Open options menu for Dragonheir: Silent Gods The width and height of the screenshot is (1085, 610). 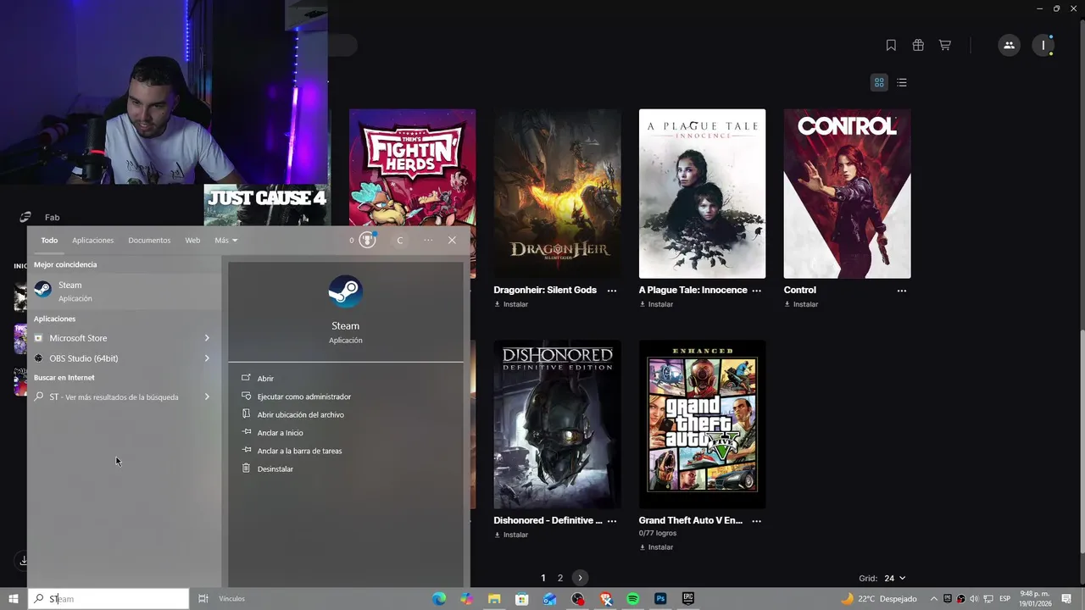pyautogui.click(x=612, y=291)
